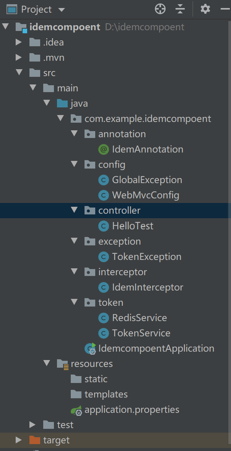
Task: Expand the .idea folder
Action: point(18,42)
